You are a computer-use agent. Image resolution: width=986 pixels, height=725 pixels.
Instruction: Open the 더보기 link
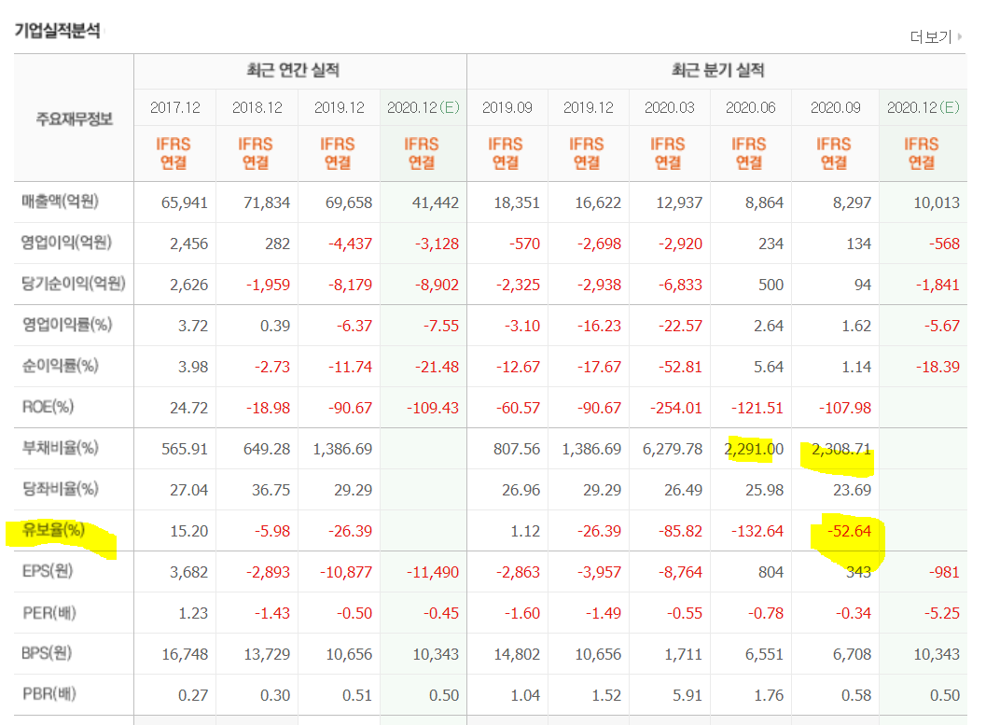click(931, 37)
